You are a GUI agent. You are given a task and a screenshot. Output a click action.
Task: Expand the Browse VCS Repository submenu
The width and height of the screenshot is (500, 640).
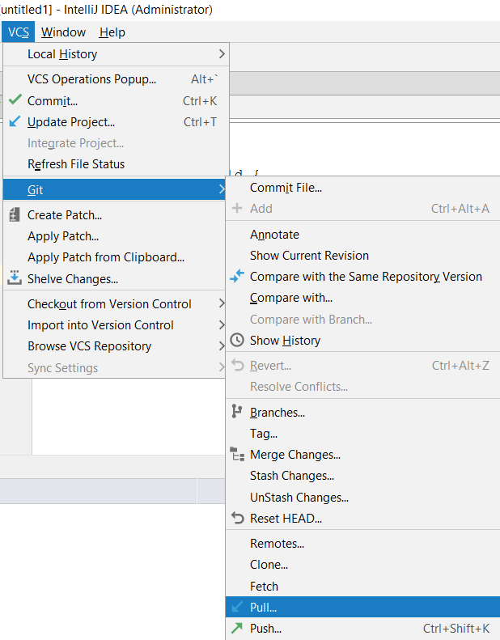click(222, 346)
